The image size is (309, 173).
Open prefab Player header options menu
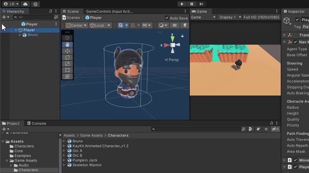click(56, 24)
